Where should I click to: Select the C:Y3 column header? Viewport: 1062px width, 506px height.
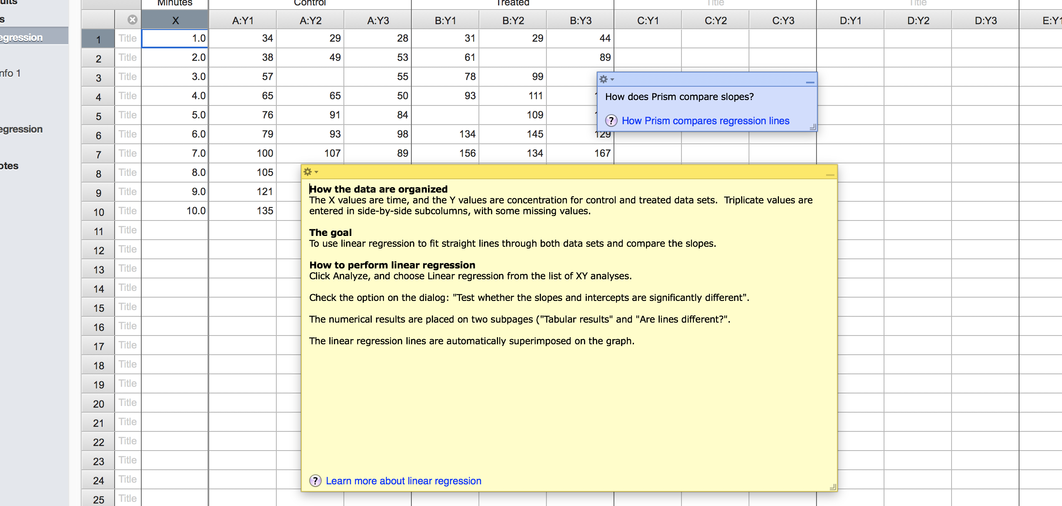pyautogui.click(x=783, y=20)
